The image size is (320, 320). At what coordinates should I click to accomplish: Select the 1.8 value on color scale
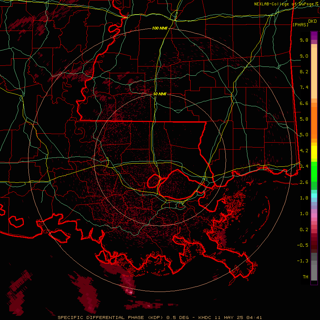pyautogui.click(x=304, y=198)
